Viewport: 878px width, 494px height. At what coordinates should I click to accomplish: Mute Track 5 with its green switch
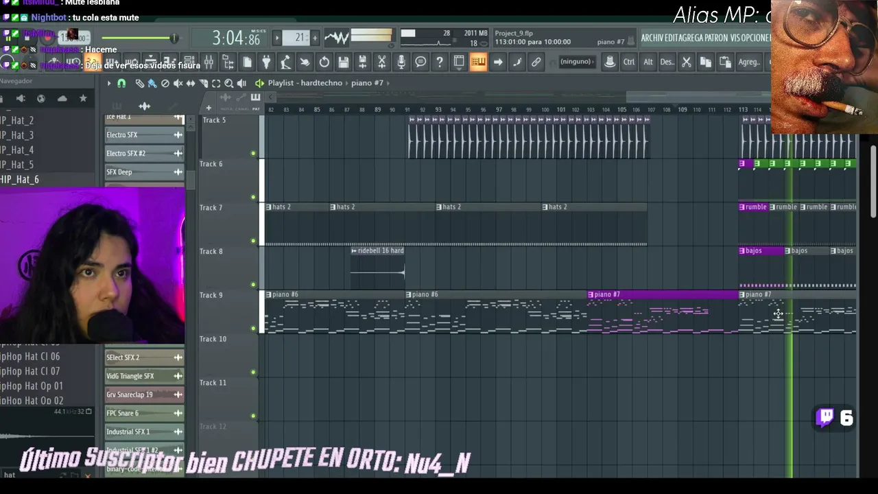pos(253,153)
